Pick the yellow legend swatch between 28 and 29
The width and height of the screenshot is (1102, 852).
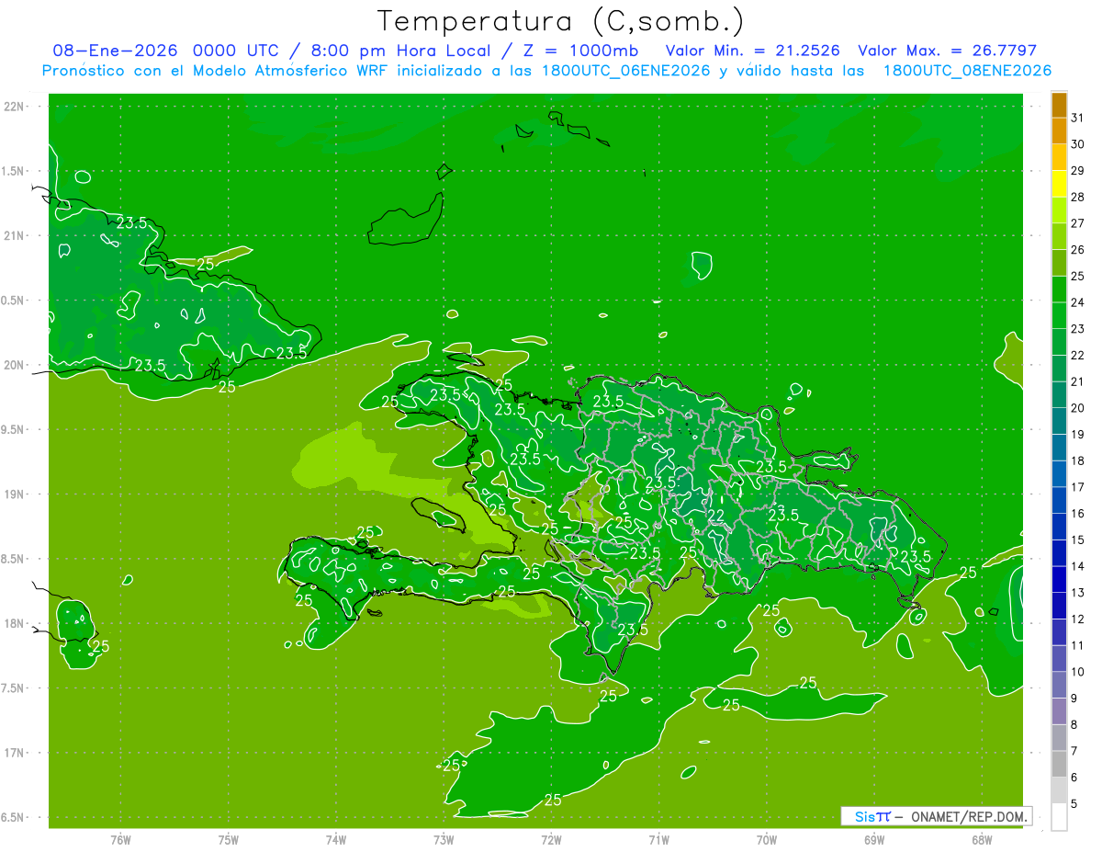(1059, 185)
